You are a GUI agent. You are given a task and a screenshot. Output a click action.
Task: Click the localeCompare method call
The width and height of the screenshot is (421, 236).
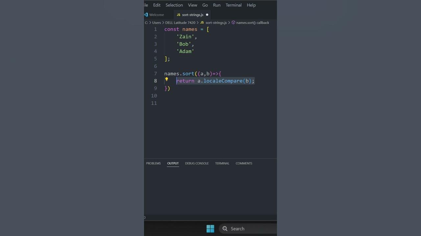tap(223, 81)
